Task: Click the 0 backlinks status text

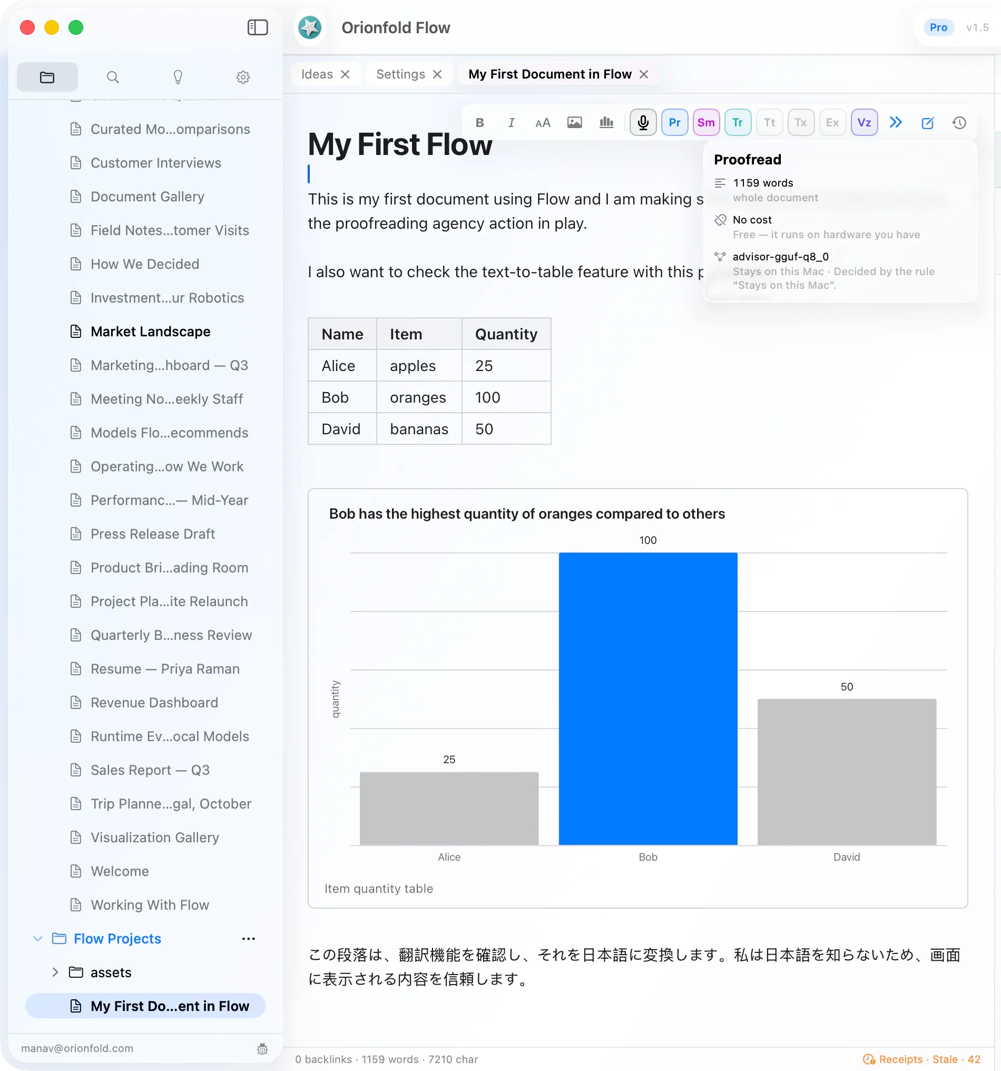Action: 323,1060
